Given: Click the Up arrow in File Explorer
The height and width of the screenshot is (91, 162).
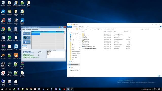Looking at the screenshot, I should click(x=75, y=29).
